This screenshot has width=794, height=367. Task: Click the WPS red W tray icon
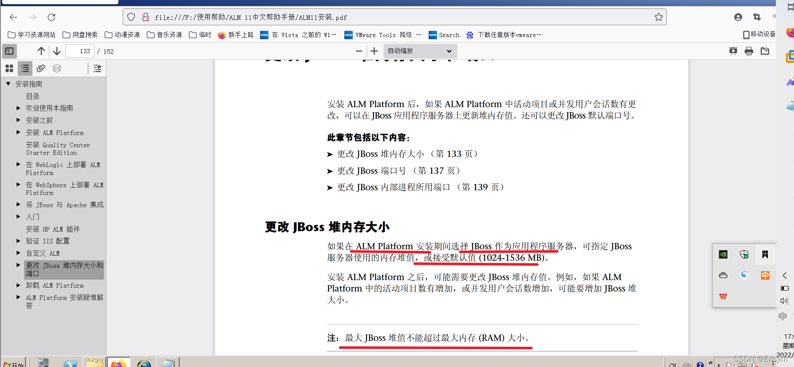pyautogui.click(x=723, y=297)
